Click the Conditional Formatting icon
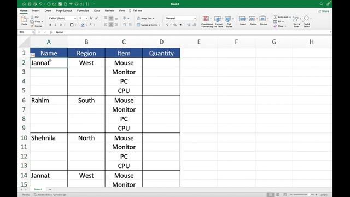350x197 pixels. 206,19
